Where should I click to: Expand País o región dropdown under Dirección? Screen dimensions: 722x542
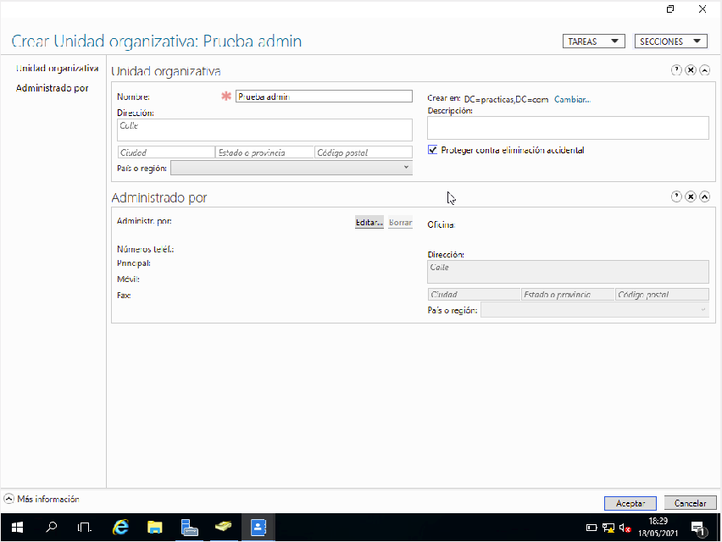tap(292, 168)
